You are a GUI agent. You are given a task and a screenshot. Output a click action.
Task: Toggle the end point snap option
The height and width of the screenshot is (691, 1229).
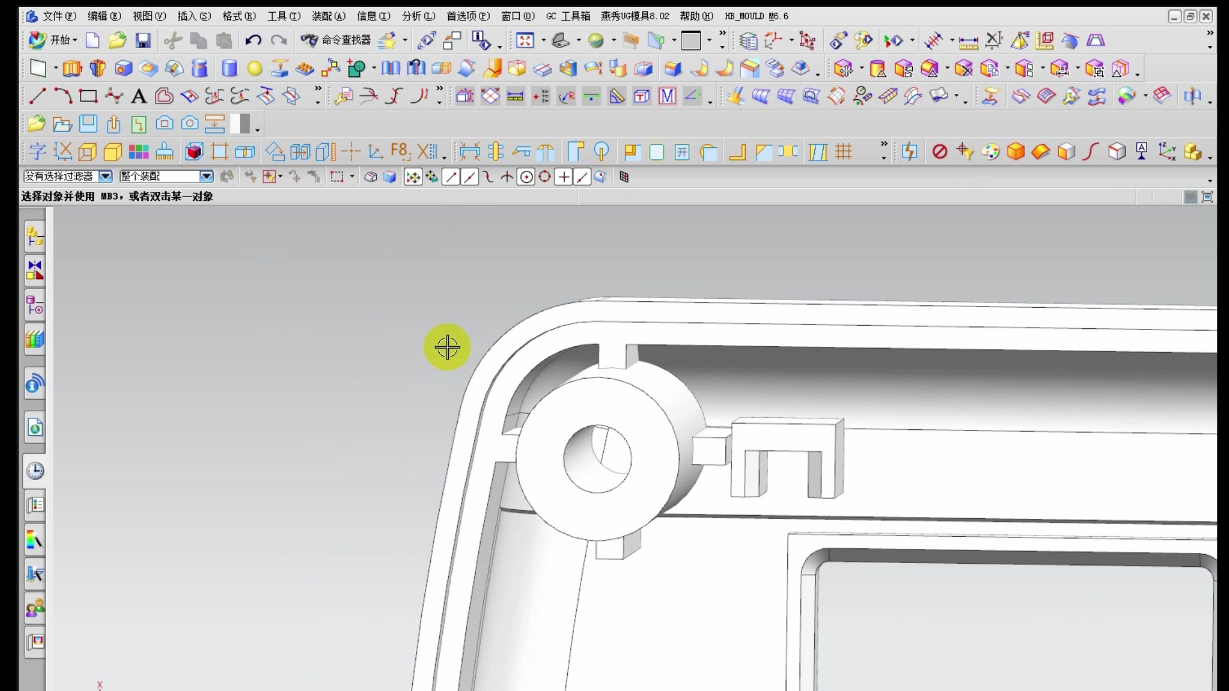[451, 177]
